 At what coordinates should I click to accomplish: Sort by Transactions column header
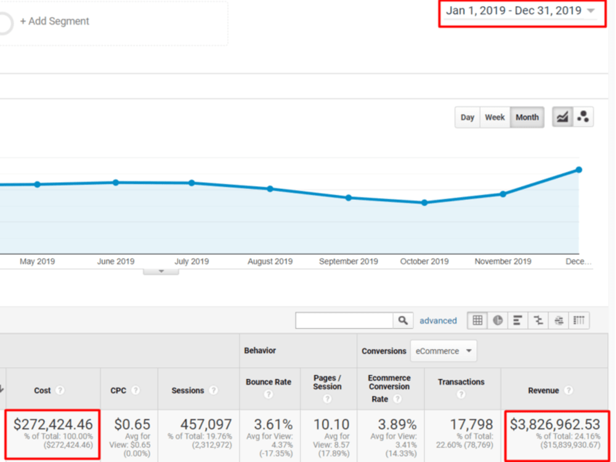(x=461, y=382)
